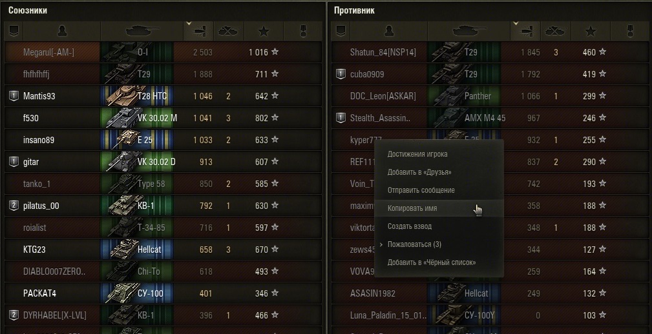Sort allies by experience star icon
The height and width of the screenshot is (334, 652).
(264, 31)
